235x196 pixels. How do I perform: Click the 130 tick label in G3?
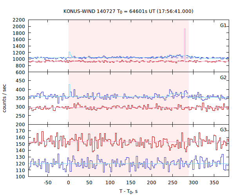20,157
